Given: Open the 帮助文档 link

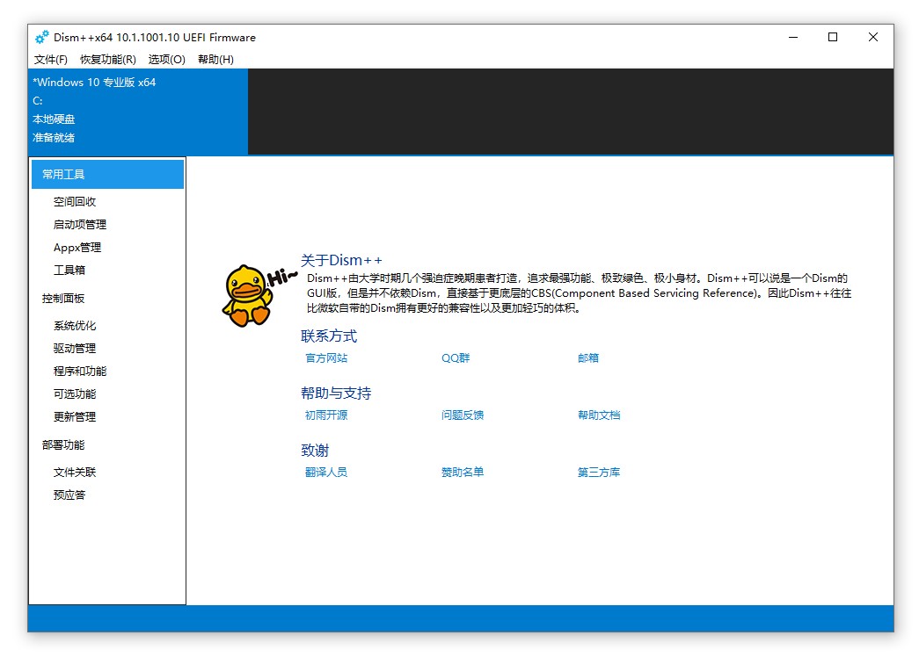Looking at the screenshot, I should [598, 415].
